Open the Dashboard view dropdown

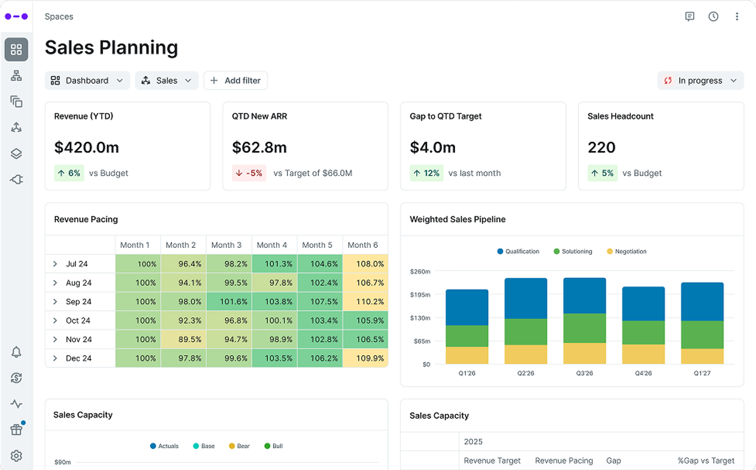click(x=87, y=81)
